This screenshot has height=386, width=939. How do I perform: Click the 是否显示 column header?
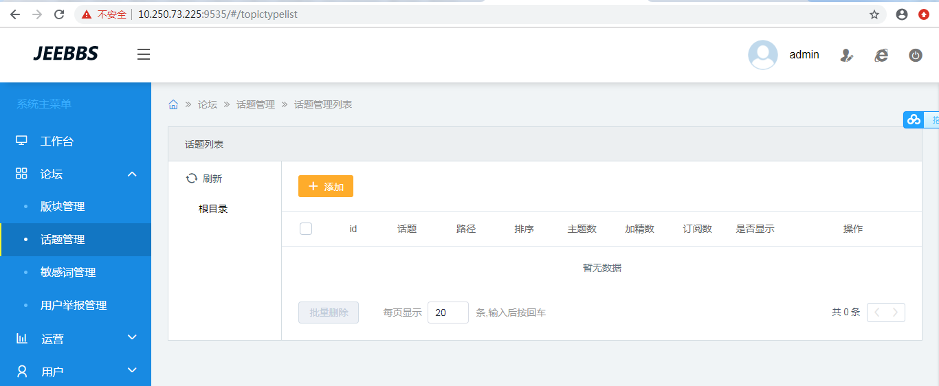click(755, 229)
